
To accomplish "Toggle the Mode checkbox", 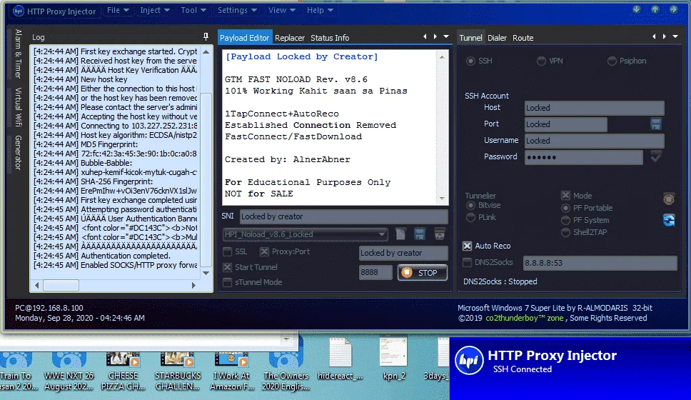I will point(565,196).
